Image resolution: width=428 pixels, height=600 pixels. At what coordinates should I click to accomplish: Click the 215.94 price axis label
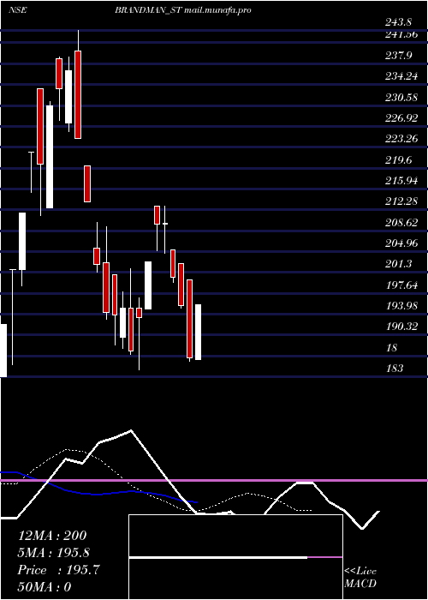401,181
